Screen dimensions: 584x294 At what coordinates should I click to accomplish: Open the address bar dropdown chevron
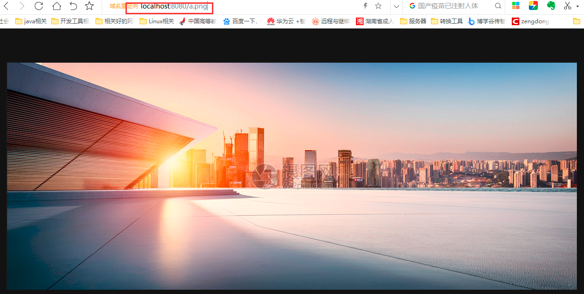coord(396,6)
